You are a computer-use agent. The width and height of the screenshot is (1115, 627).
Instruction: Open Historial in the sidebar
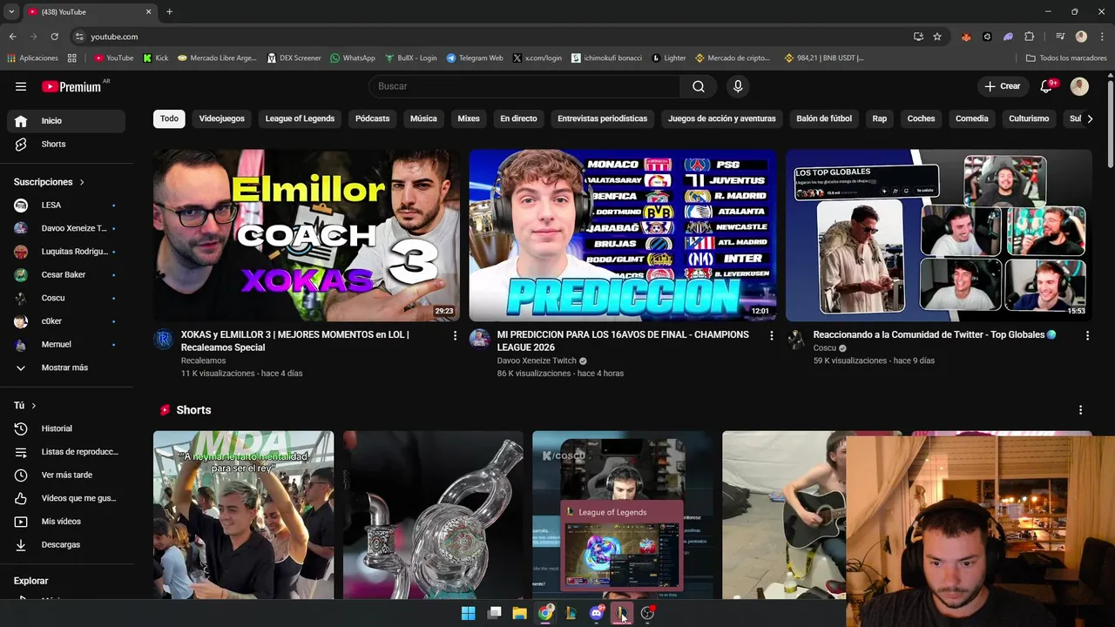coord(66,428)
